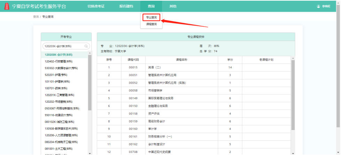This screenshot has height=155, width=341.
Task: Click course name 市场营销学
Action: click(x=155, y=91)
